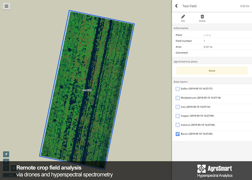This screenshot has width=252, height=180.
Task: Click the Test Field label on map
Action: point(87,90)
